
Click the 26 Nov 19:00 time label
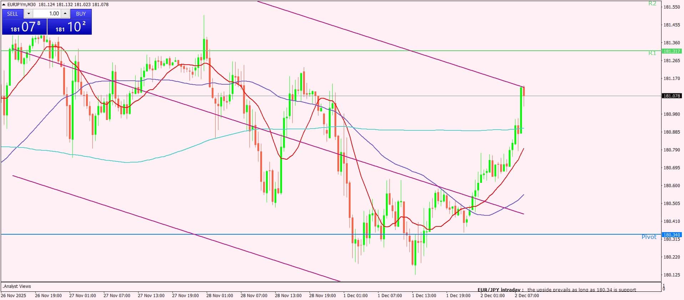point(48,296)
